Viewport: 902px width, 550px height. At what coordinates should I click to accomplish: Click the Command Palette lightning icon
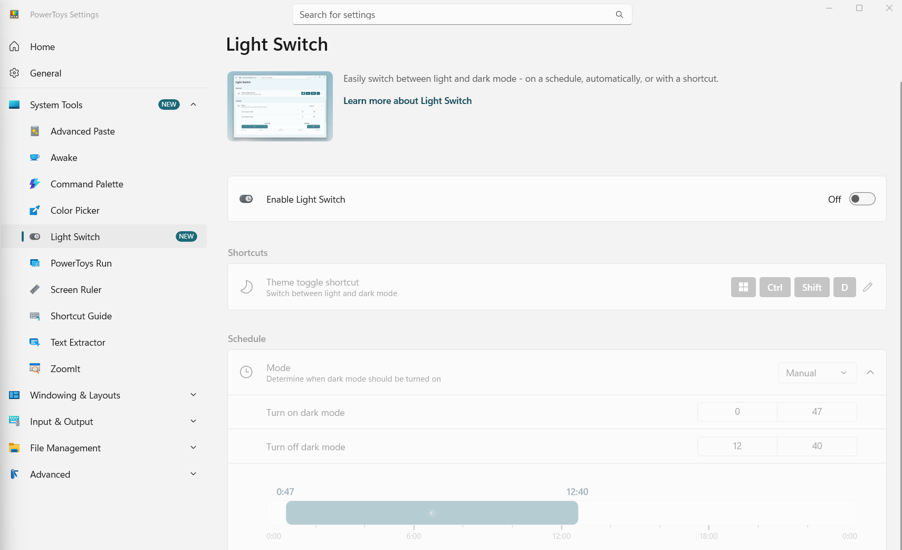(35, 184)
